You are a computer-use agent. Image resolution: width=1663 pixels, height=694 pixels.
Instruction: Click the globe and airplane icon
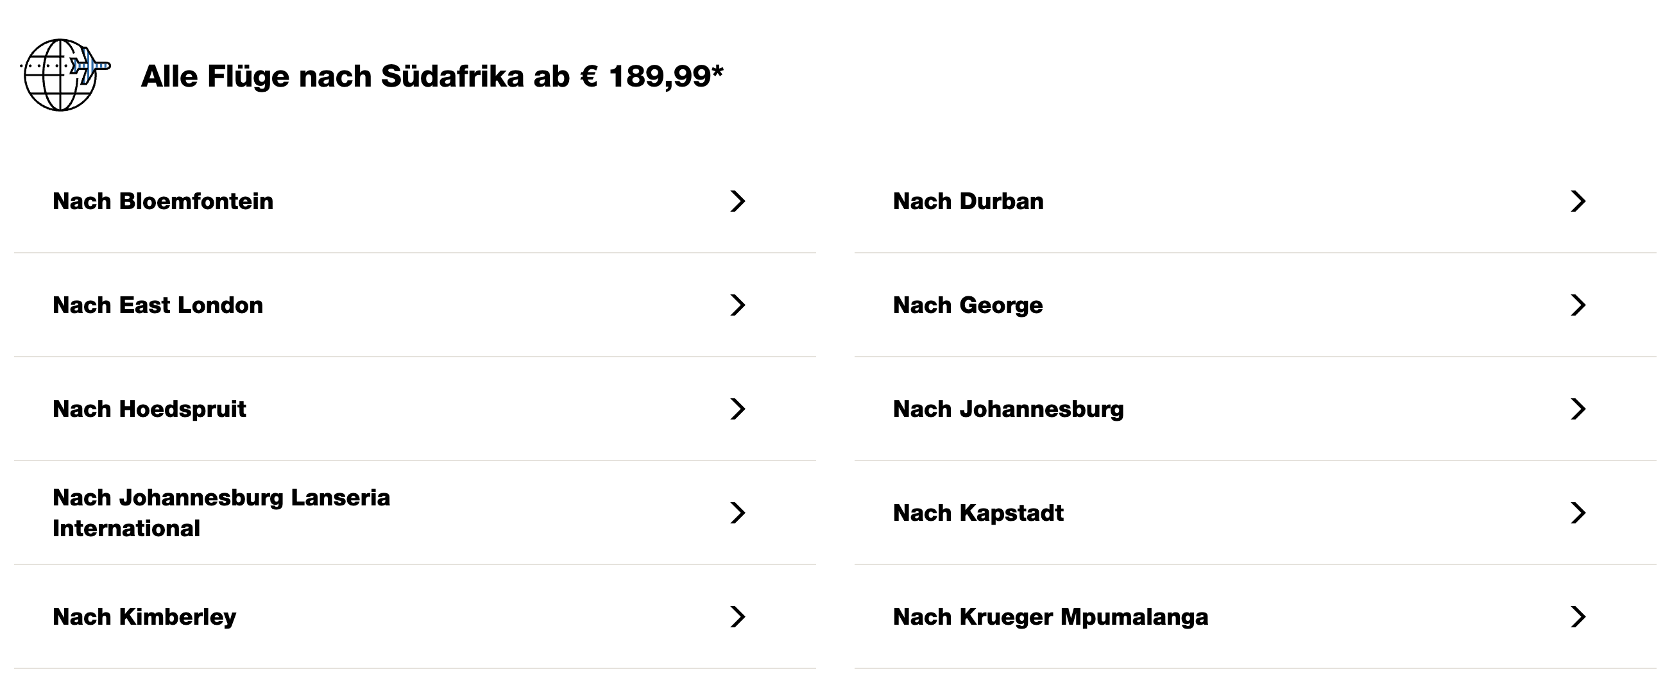pos(64,75)
